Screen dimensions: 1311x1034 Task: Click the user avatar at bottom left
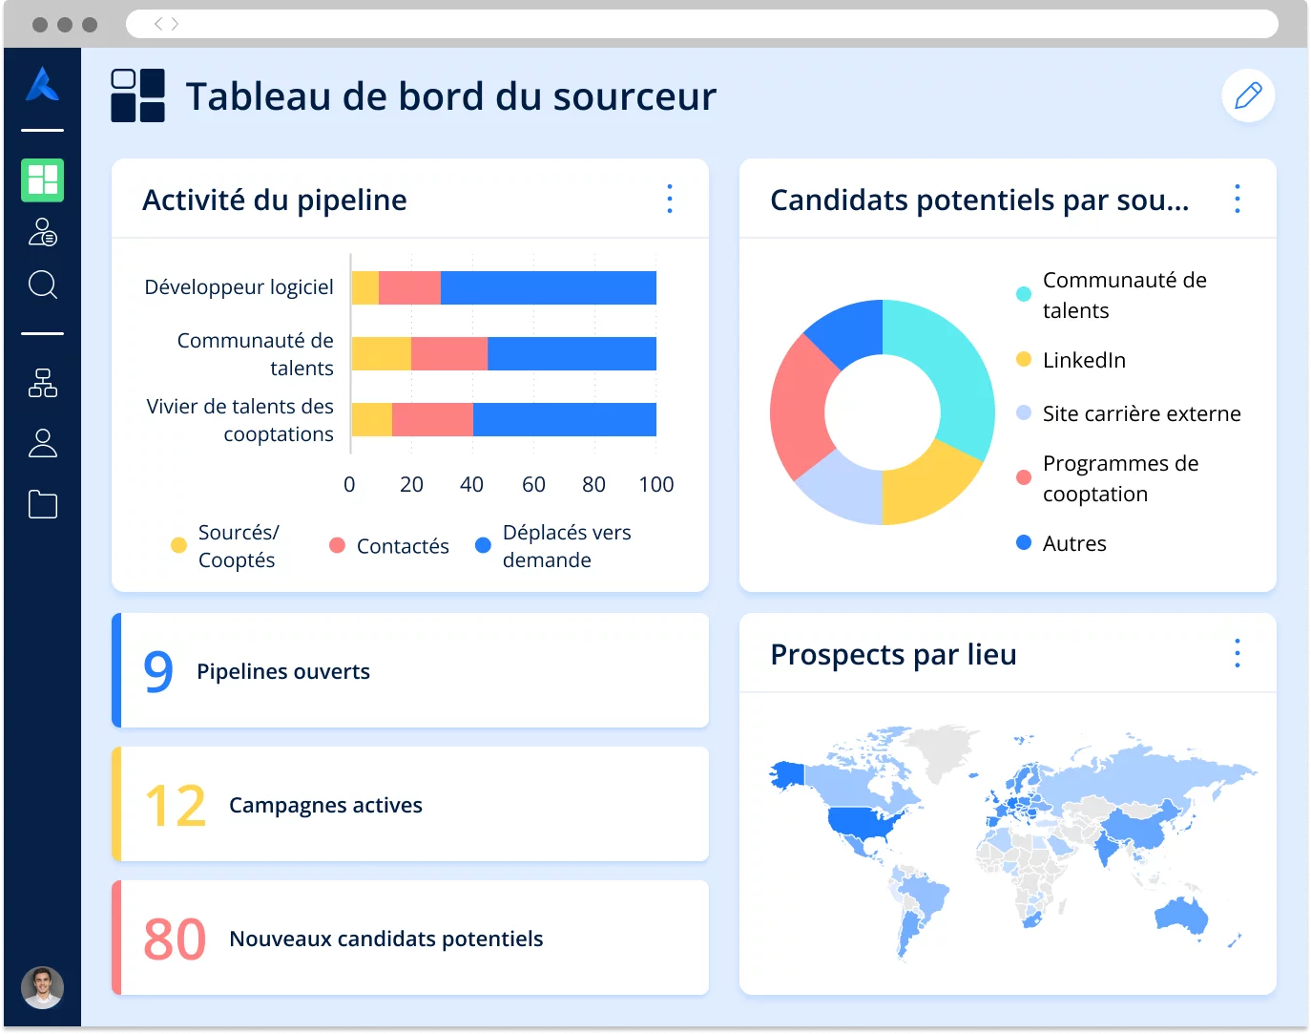(x=42, y=987)
